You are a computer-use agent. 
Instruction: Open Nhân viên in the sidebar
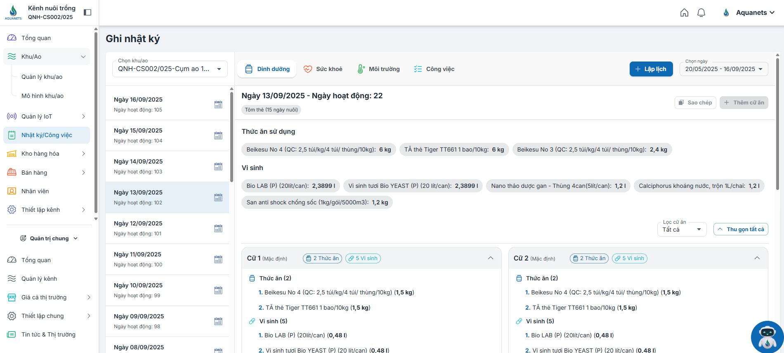pyautogui.click(x=35, y=191)
